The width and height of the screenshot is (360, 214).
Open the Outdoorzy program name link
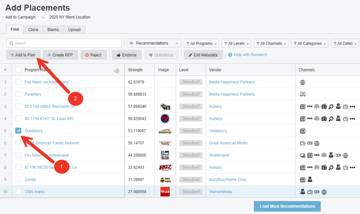tap(33, 131)
